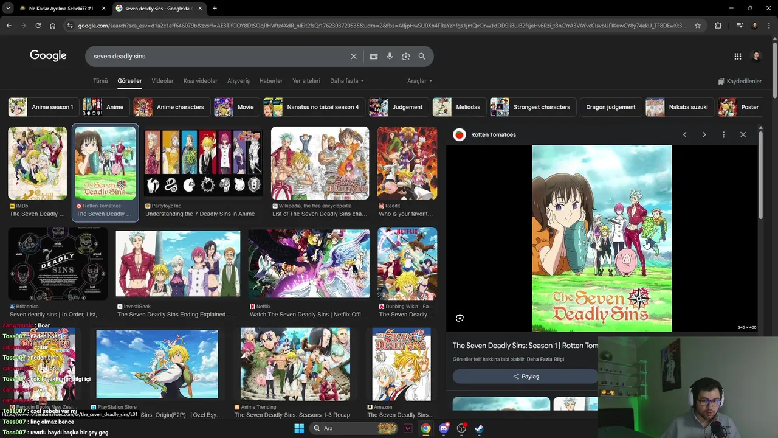This screenshot has height=438, width=778.
Task: Bookmark this page with the star icon
Action: pos(698,26)
